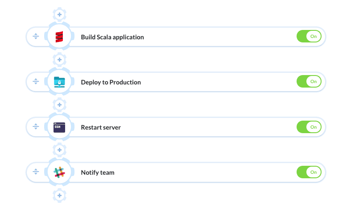This screenshot has height=210, width=351.
Task: Add action between Restart server and Notify team
Action: (59, 150)
